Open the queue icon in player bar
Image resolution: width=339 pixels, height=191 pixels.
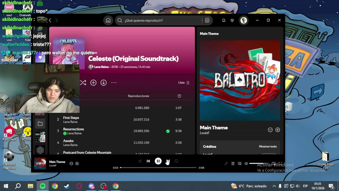click(233, 164)
